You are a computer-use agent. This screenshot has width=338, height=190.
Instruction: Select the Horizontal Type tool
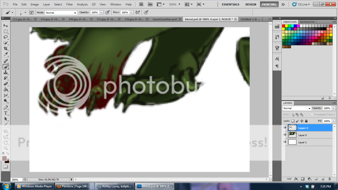click(x=6, y=113)
